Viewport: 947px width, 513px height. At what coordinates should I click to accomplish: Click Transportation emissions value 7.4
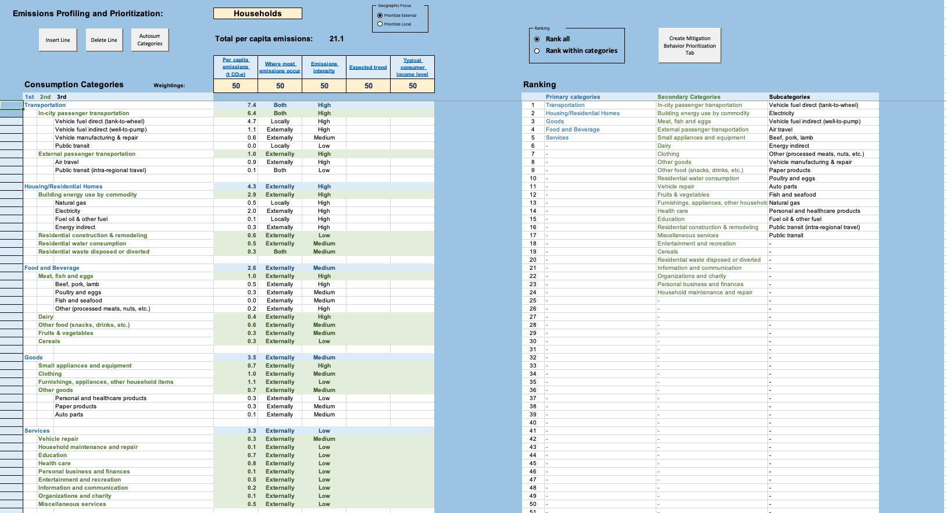pos(252,105)
